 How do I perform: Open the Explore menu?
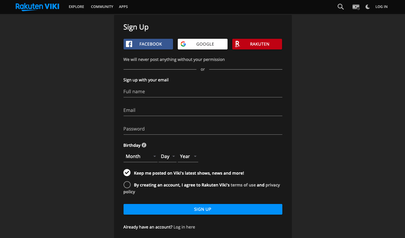pos(76,7)
